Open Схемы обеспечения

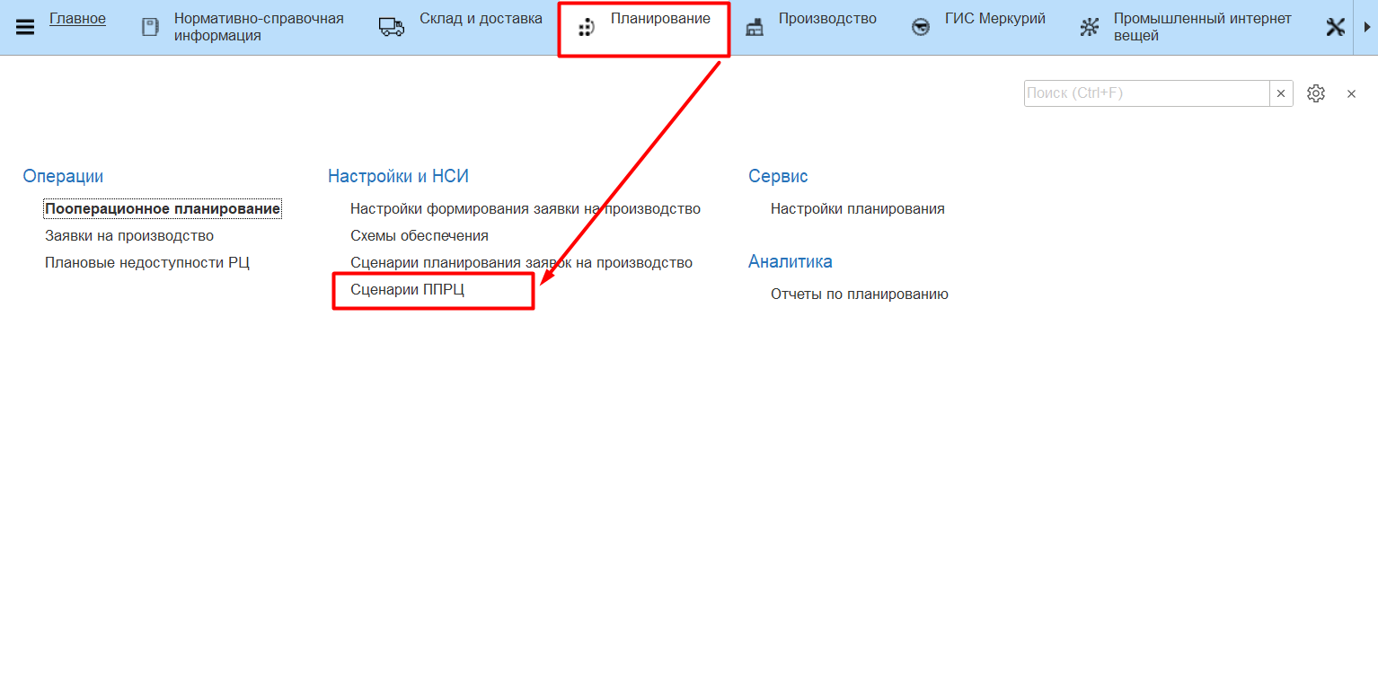(420, 236)
